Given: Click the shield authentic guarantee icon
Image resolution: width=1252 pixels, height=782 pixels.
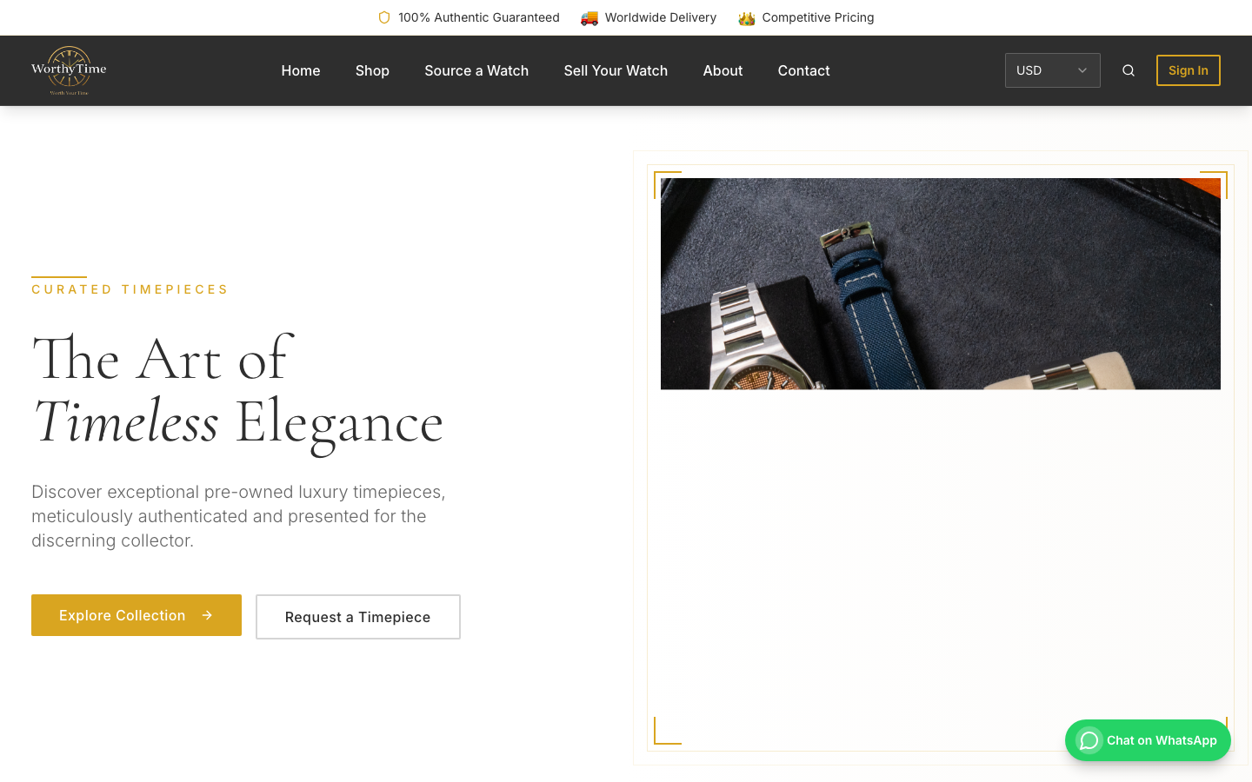Looking at the screenshot, I should (x=384, y=17).
